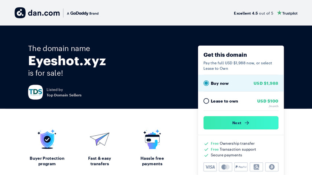Open the Trustpilot star logo
The image size is (312, 175).
click(x=287, y=13)
